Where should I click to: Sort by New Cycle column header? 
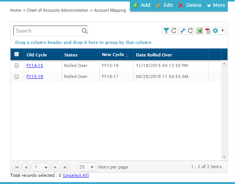tap(116, 55)
